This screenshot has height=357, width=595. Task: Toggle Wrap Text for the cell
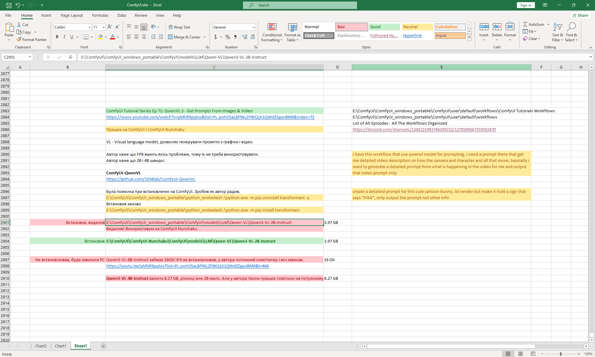[x=179, y=27]
